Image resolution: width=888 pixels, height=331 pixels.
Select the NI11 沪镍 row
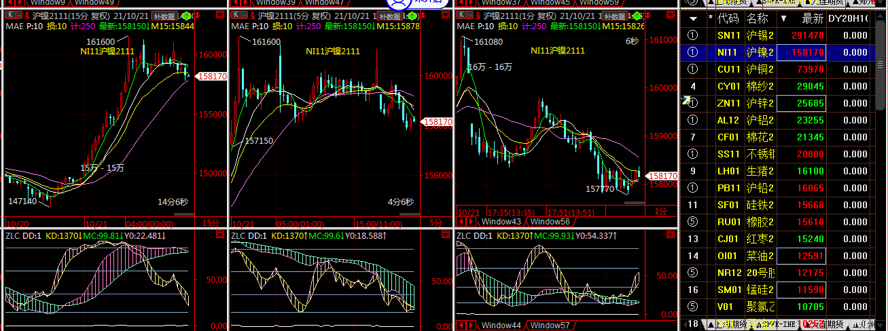(777, 52)
